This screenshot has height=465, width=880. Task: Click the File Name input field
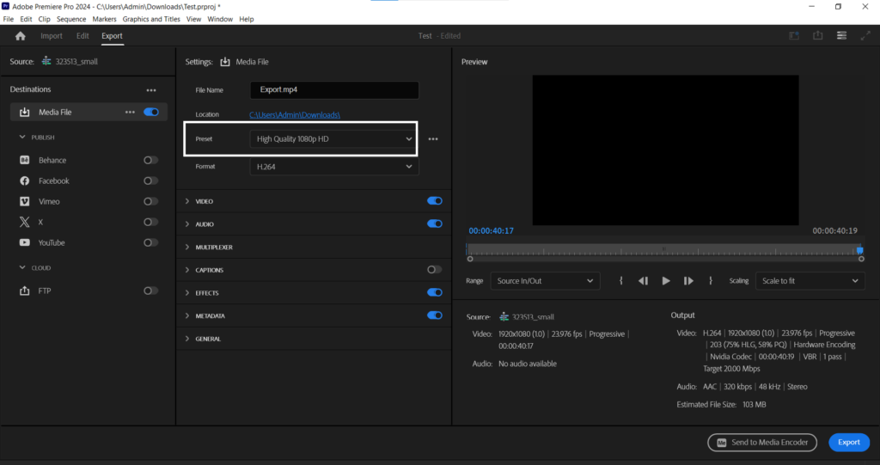click(334, 90)
